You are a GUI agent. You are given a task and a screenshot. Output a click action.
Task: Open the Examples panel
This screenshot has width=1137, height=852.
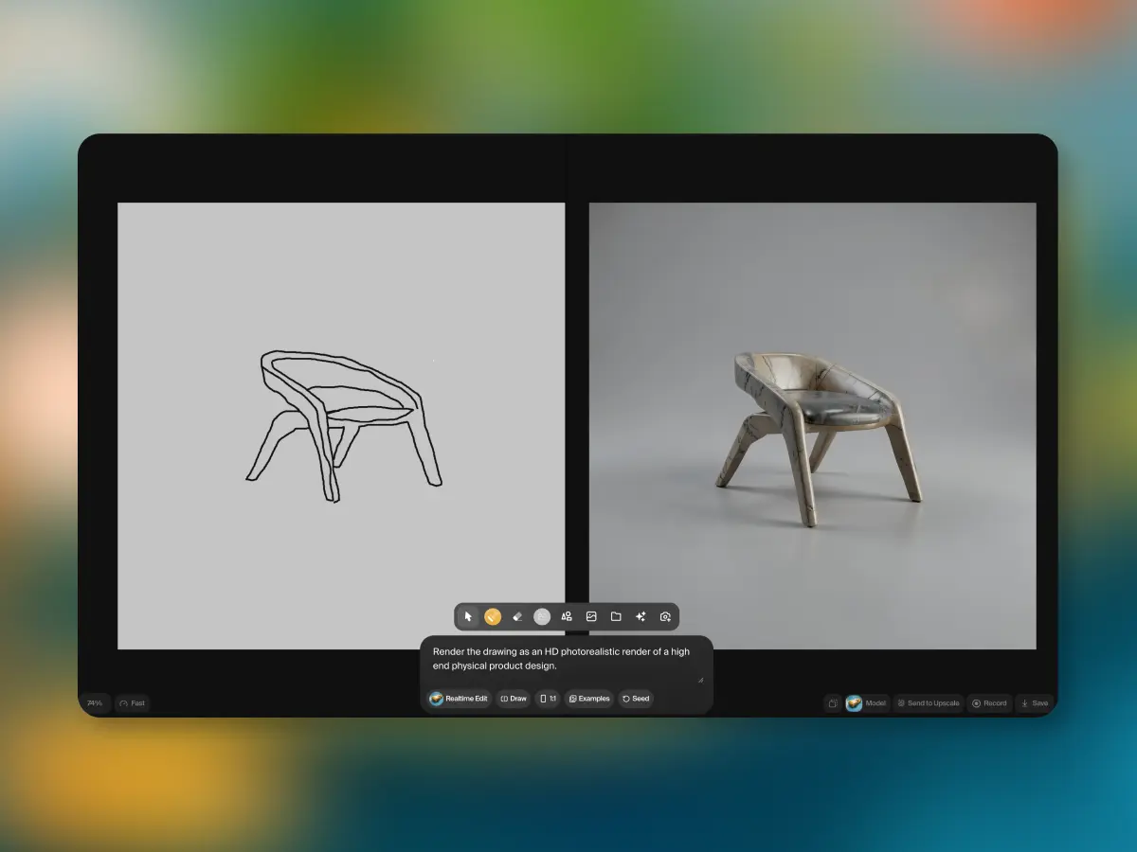pyautogui.click(x=588, y=699)
